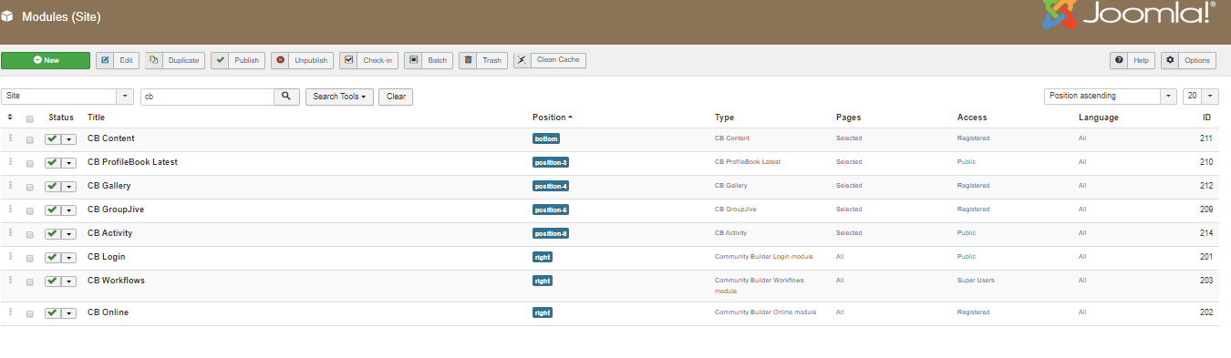Check the CB Workflows row checkbox

[x=30, y=282]
